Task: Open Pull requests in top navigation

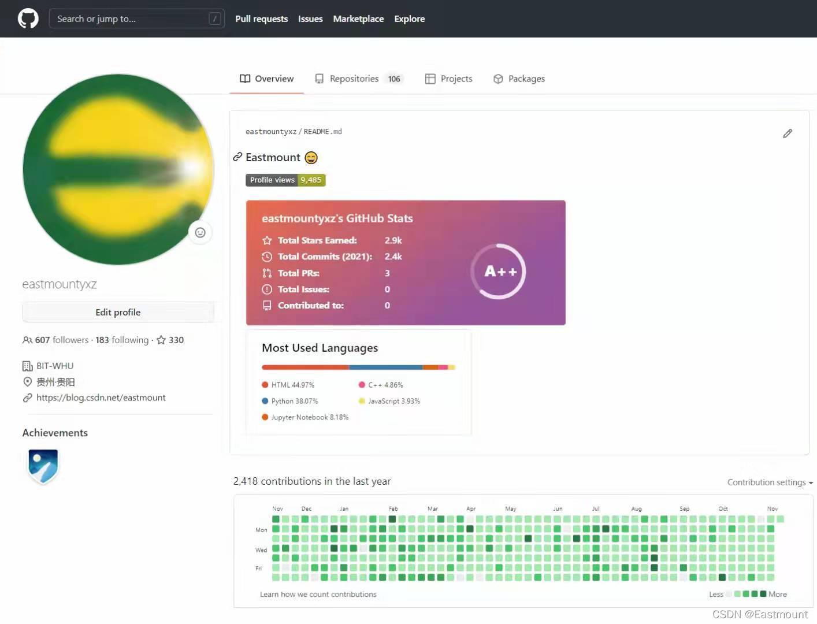Action: [261, 18]
